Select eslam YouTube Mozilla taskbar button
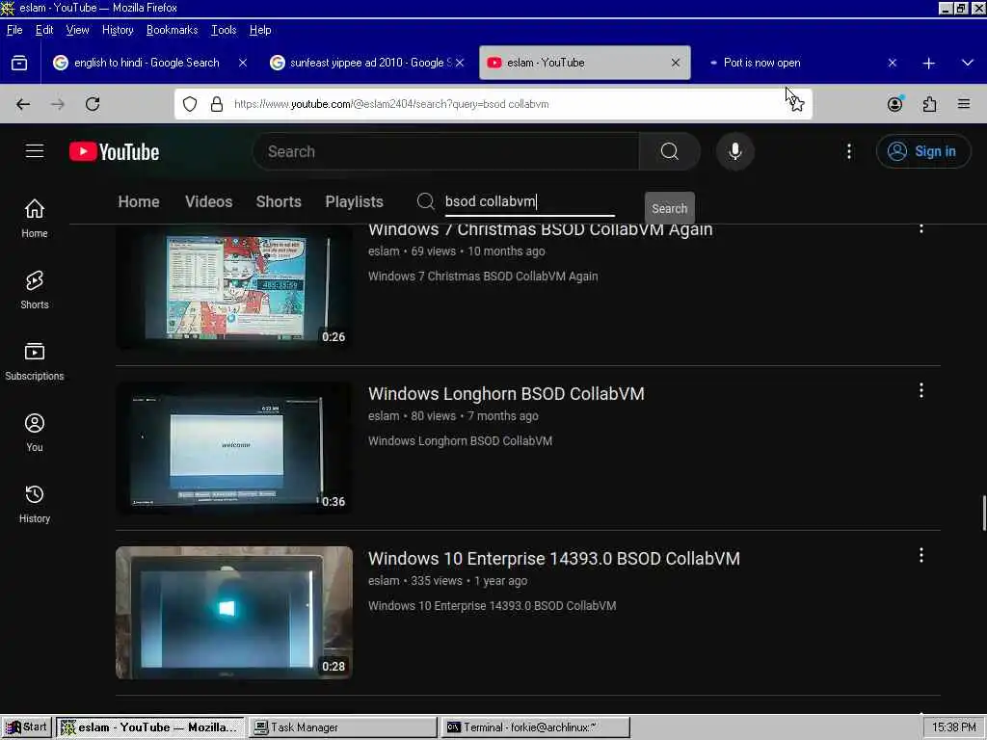This screenshot has height=740, width=987. 150,727
